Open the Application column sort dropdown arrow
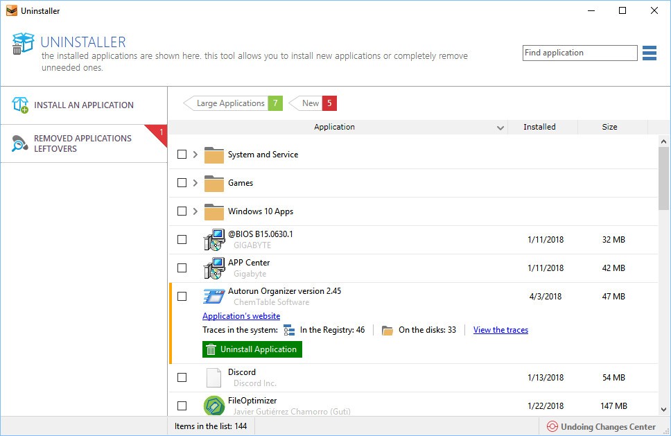Image resolution: width=671 pixels, height=436 pixels. pos(500,128)
